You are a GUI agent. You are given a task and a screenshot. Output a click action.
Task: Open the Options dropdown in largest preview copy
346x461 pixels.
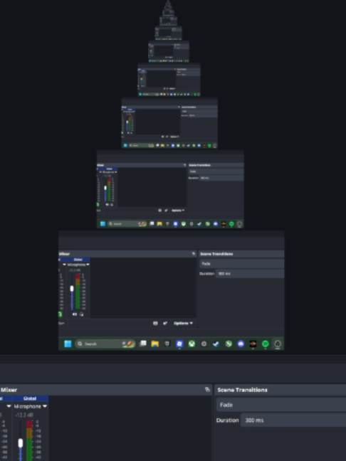pos(183,323)
